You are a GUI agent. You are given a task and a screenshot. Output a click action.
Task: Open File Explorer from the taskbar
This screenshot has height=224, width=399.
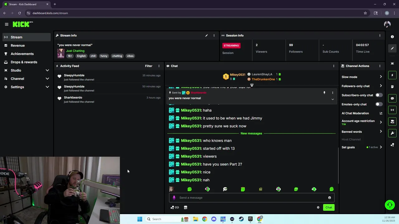coord(195,219)
